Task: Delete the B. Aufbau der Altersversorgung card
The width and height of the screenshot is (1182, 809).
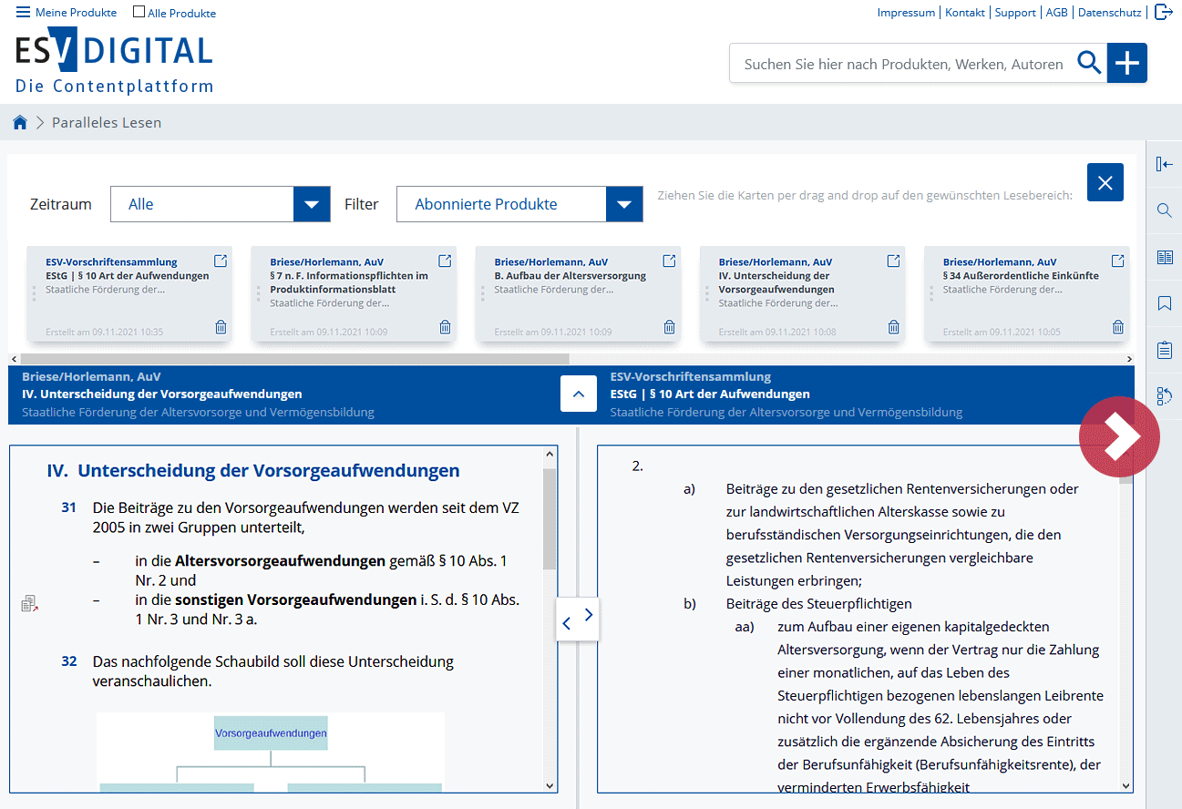Action: pos(669,327)
